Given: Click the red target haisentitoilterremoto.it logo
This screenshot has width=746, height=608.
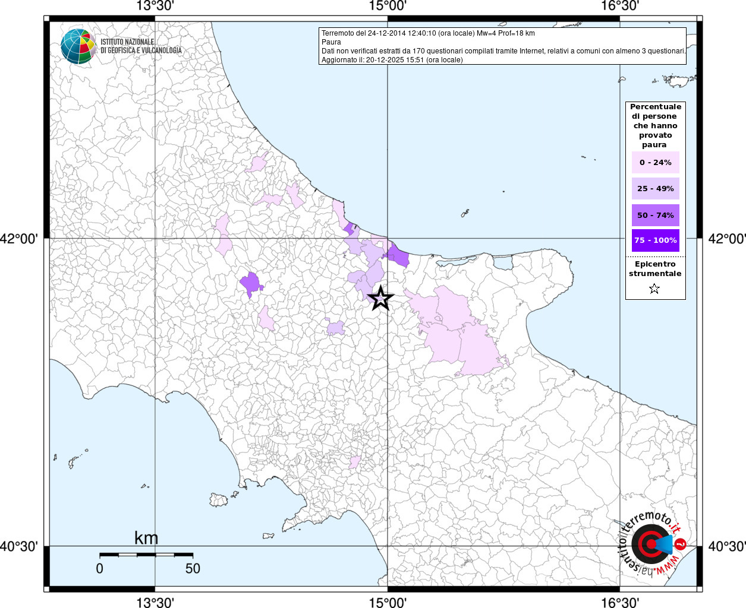Looking at the screenshot, I should (651, 543).
